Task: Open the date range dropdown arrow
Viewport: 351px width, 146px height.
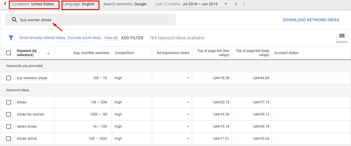Action: (x=226, y=4)
